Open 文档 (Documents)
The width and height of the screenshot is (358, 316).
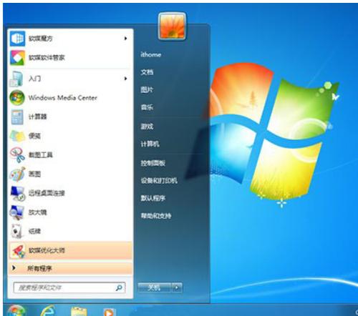coord(147,72)
